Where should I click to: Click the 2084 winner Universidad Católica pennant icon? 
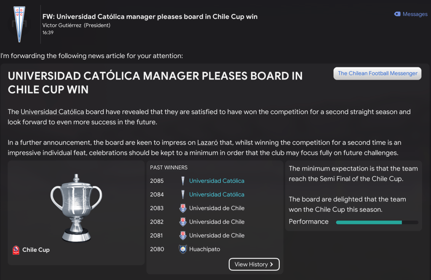click(x=182, y=195)
